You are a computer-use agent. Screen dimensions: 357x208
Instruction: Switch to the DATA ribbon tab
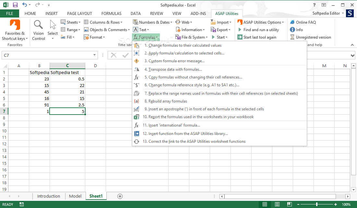point(136,13)
